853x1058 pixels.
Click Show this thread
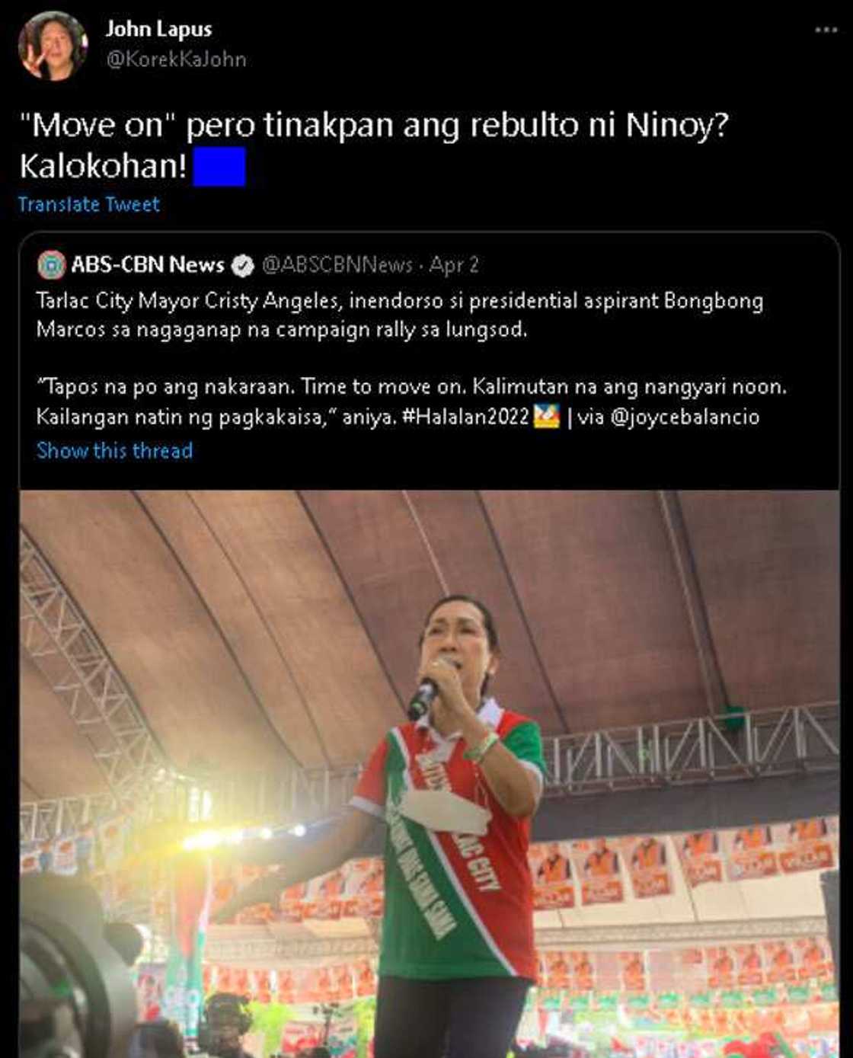[115, 450]
